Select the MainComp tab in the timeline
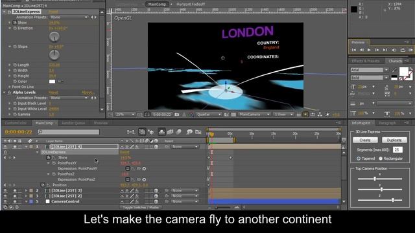 coord(44,123)
